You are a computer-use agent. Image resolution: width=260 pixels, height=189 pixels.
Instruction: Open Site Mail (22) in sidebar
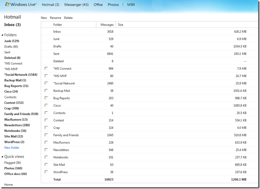(x=14, y=136)
